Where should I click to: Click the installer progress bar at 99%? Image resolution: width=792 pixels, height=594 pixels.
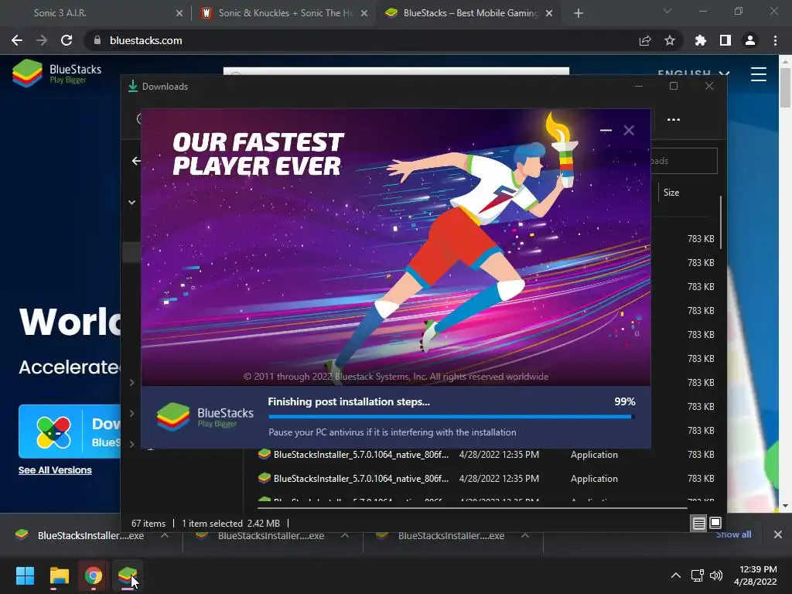click(452, 417)
